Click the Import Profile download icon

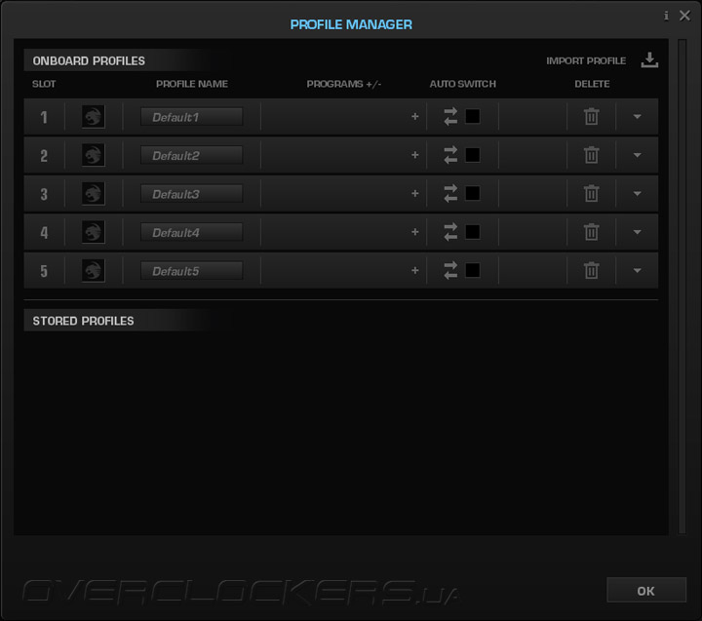[x=649, y=60]
